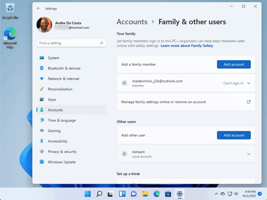The width and height of the screenshot is (267, 200).
Task: Click the Andre Da Costa profile picture
Action: click(44, 25)
